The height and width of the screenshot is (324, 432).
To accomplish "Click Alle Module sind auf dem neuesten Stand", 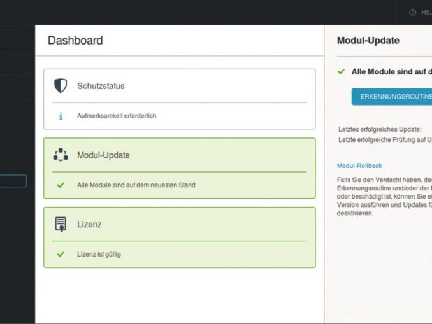I will pyautogui.click(x=136, y=185).
